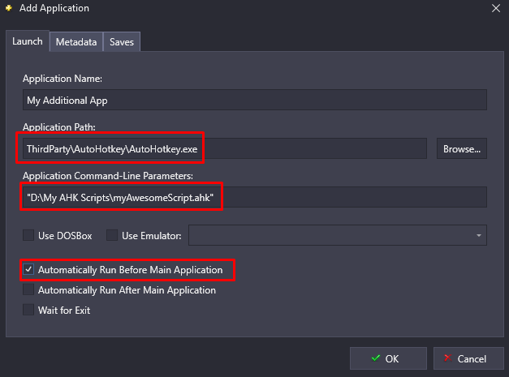Expand the emulator selection dropdown arrow

[479, 236]
